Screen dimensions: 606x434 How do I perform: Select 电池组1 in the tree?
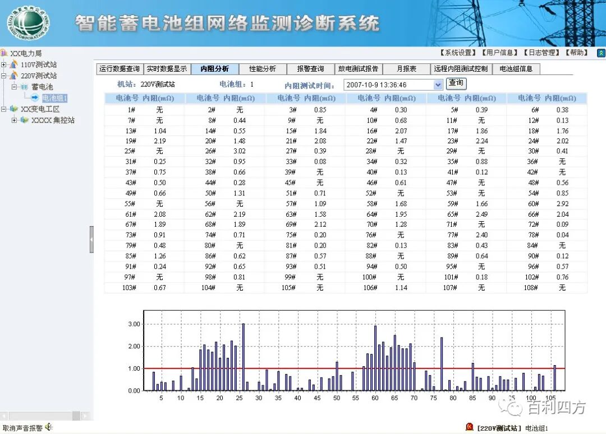(x=54, y=98)
